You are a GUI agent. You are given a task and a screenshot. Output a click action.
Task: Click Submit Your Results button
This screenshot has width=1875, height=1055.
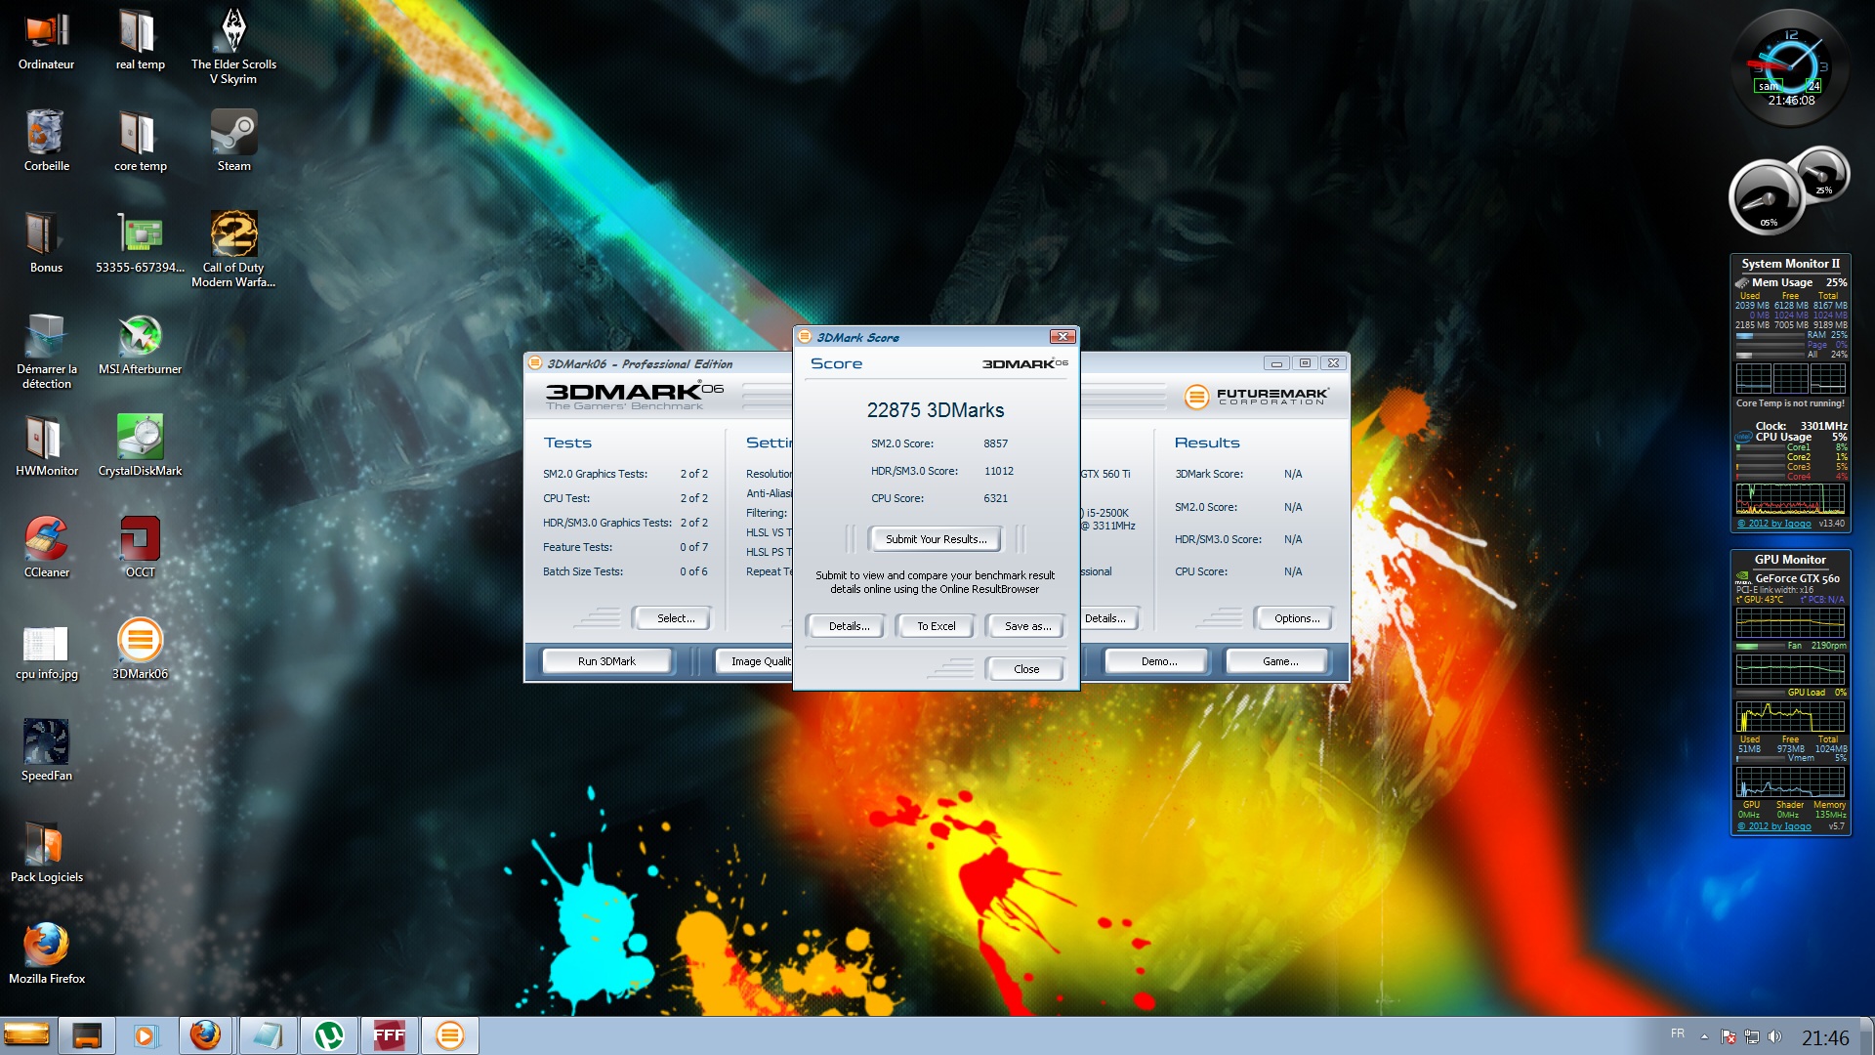936,539
